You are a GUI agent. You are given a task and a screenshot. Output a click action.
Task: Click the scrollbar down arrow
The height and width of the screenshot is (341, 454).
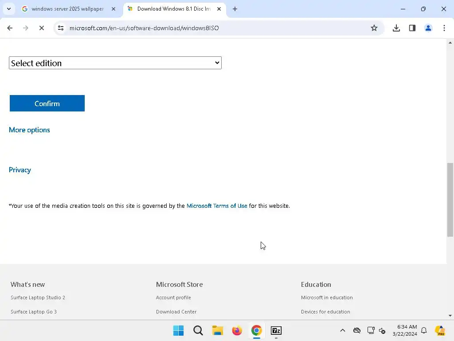[450, 316]
